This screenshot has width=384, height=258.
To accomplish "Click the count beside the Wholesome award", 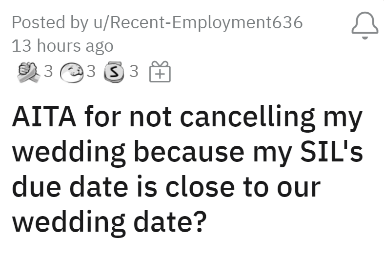I will tap(91, 72).
